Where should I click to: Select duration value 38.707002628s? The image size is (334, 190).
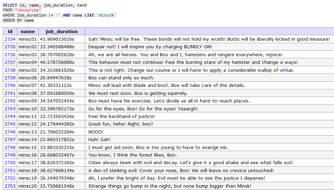pyautogui.click(x=57, y=54)
